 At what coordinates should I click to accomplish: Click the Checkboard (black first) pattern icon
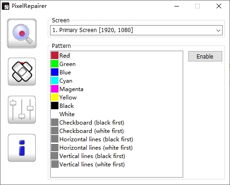tap(55, 122)
